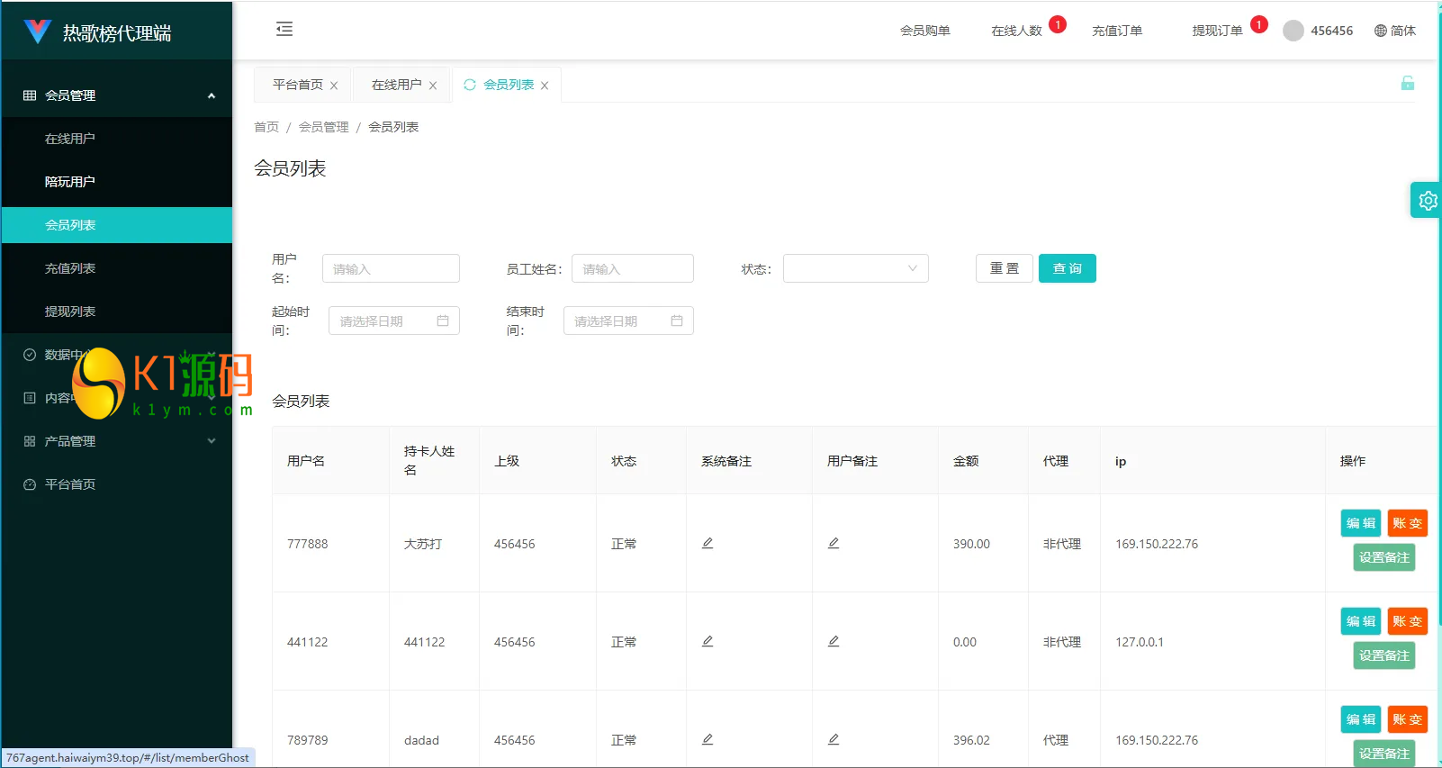This screenshot has height=768, width=1442.
Task: Click the user avatar circle for 456456
Action: point(1293,31)
